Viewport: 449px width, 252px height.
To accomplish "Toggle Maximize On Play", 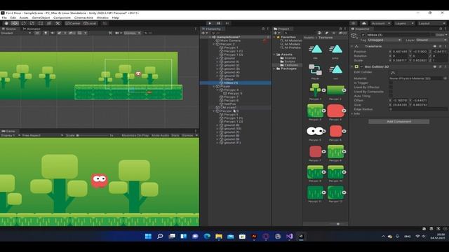I will (135, 135).
